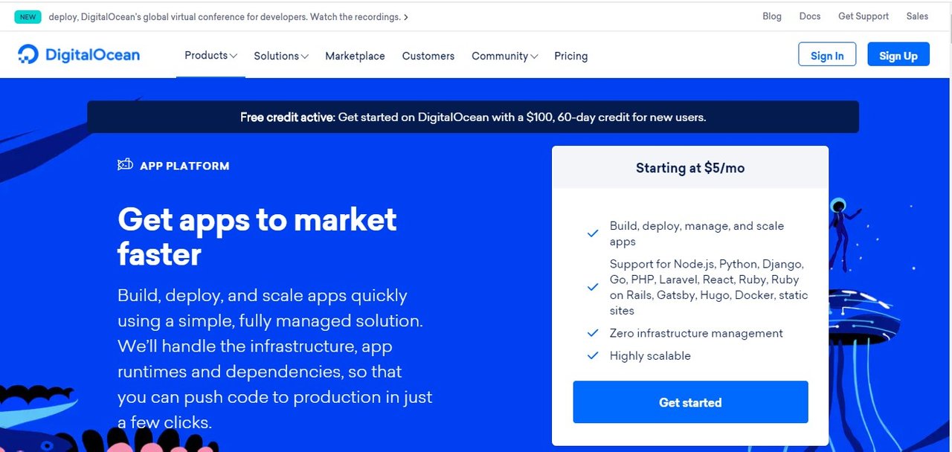Click the Sign In button

[x=827, y=55]
